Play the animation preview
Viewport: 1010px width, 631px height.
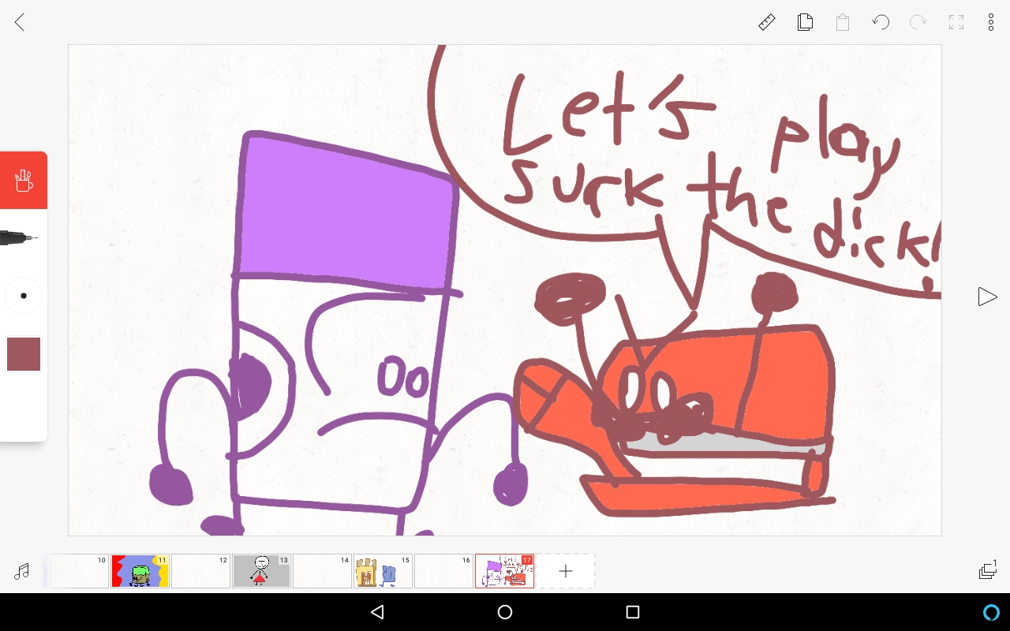[986, 297]
